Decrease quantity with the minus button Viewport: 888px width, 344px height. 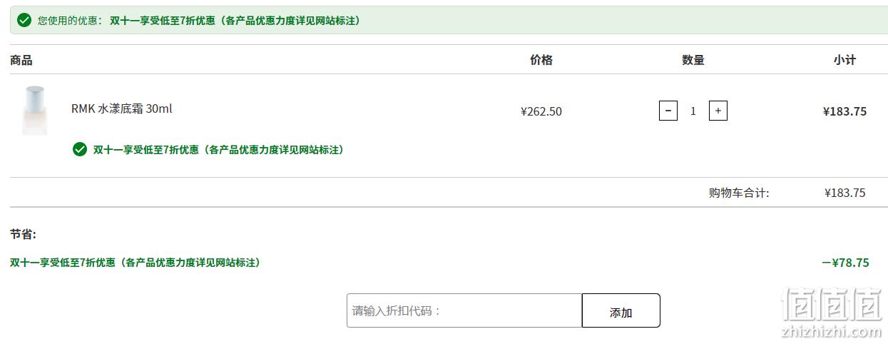668,111
